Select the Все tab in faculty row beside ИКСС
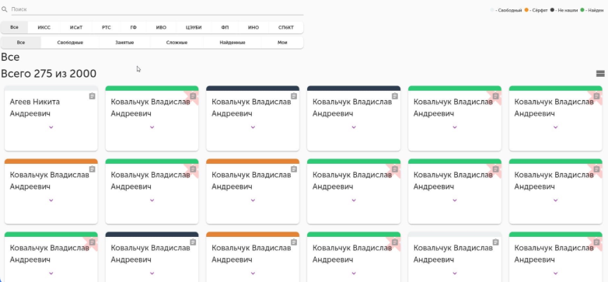Image resolution: width=608 pixels, height=282 pixels. pos(14,27)
